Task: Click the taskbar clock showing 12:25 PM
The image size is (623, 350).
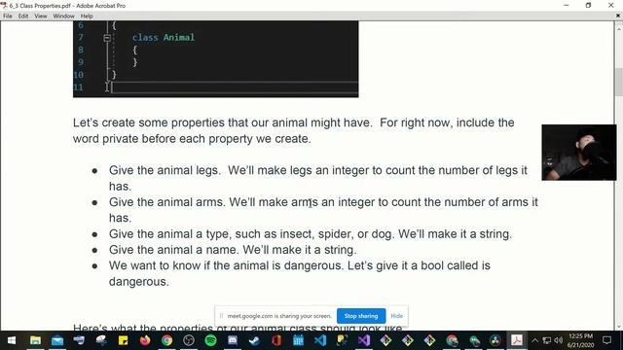Action: point(580,340)
